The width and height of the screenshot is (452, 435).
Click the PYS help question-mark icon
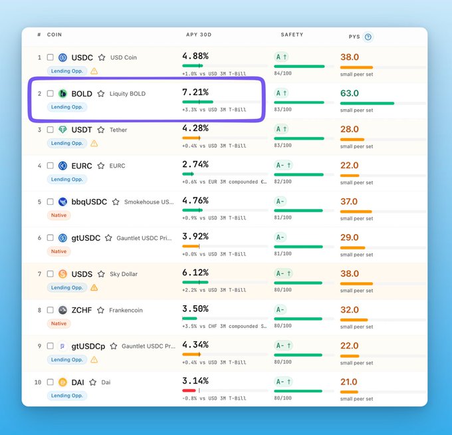click(368, 37)
